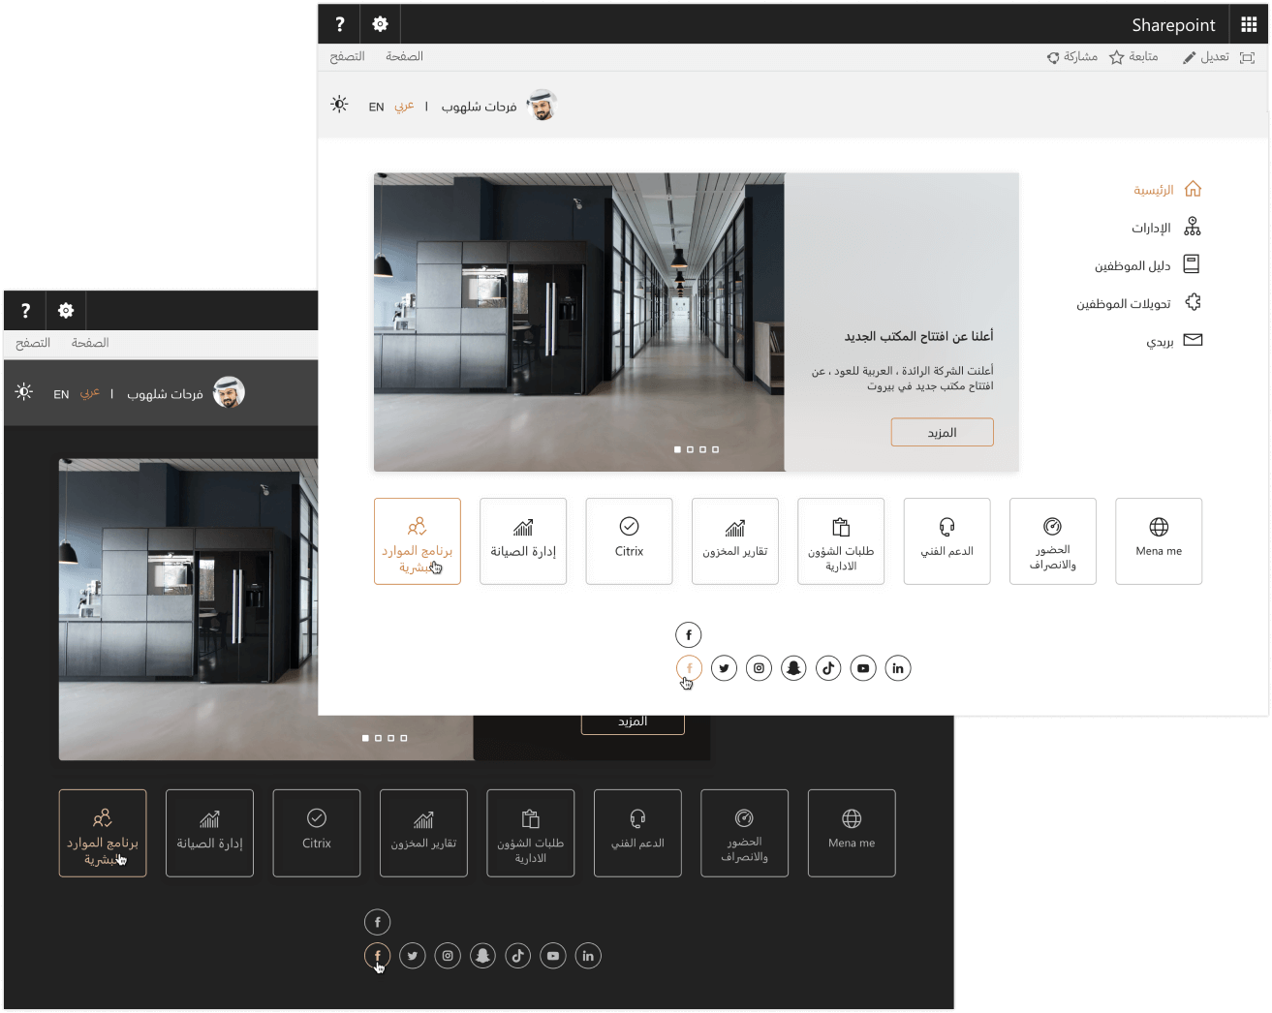
Task: Click the More (المزيد) button on the light banner
Action: [x=942, y=432]
